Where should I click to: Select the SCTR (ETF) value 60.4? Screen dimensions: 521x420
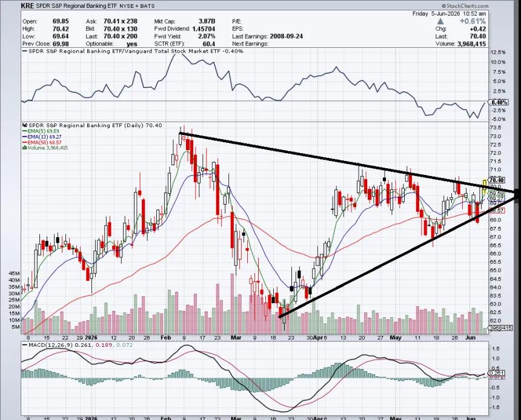tap(208, 44)
